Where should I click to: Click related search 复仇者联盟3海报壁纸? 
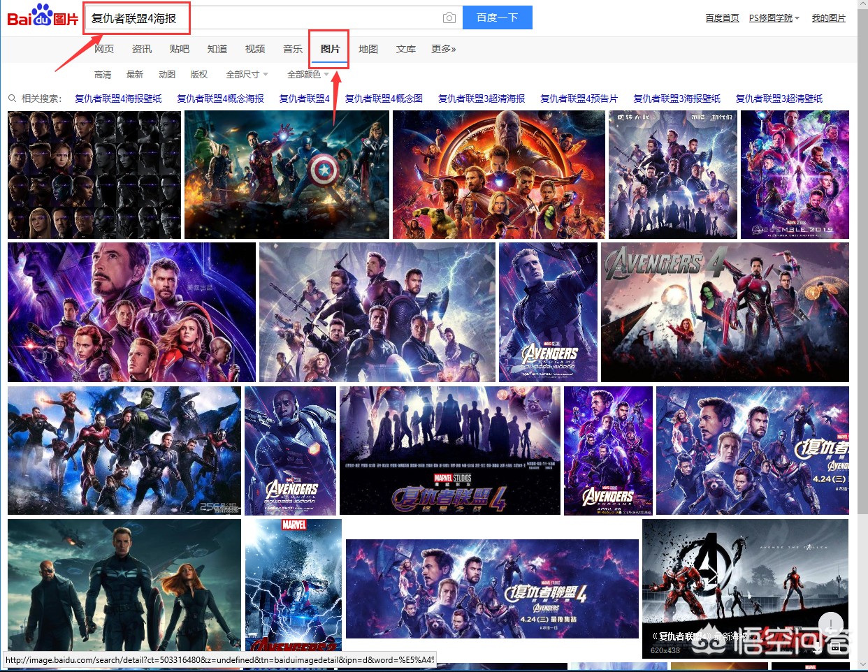[677, 98]
